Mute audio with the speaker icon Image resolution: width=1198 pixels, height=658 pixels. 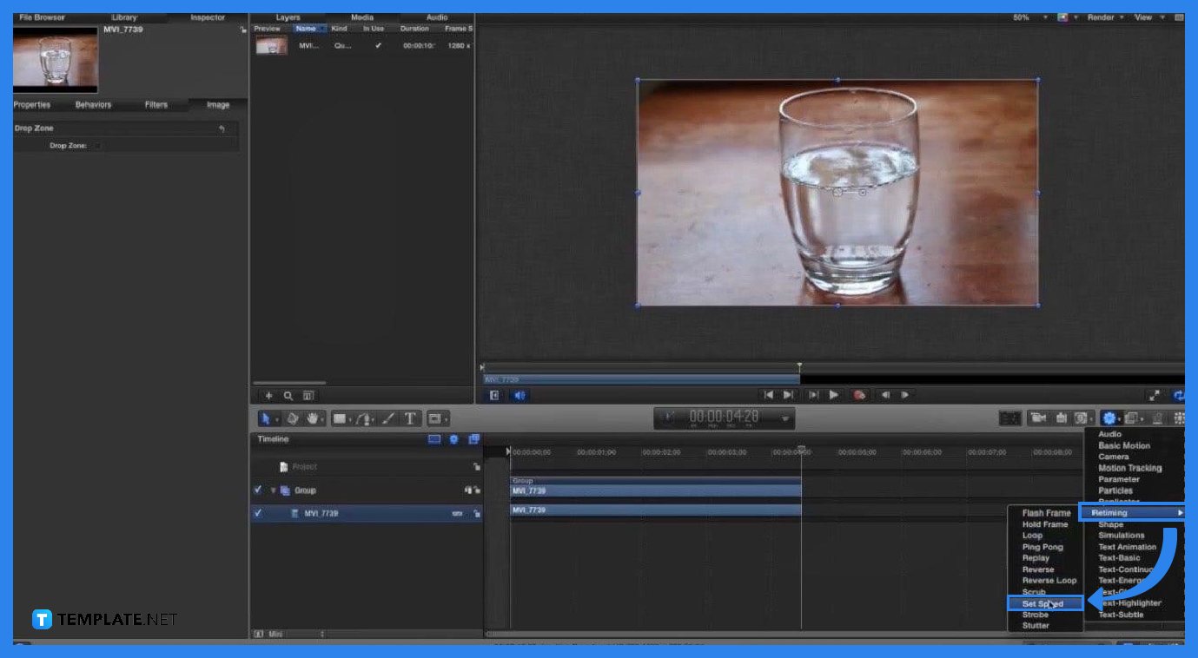pyautogui.click(x=520, y=395)
